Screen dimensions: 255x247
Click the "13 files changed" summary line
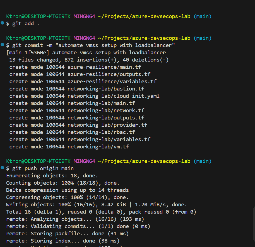(89, 60)
